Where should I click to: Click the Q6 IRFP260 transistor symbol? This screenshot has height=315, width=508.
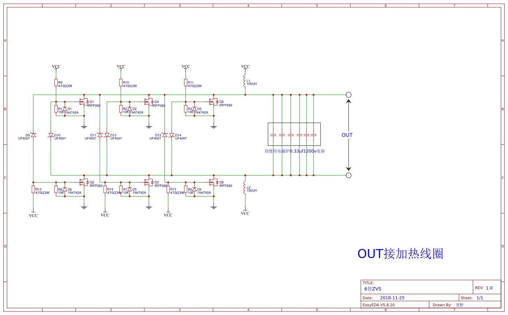pyautogui.click(x=213, y=182)
